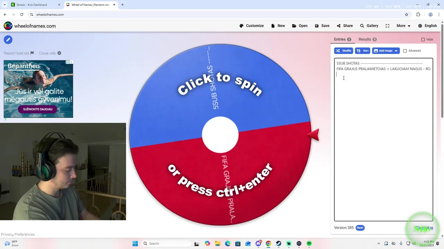Open the wheel Gallery
The width and height of the screenshot is (444, 249).
point(369,26)
